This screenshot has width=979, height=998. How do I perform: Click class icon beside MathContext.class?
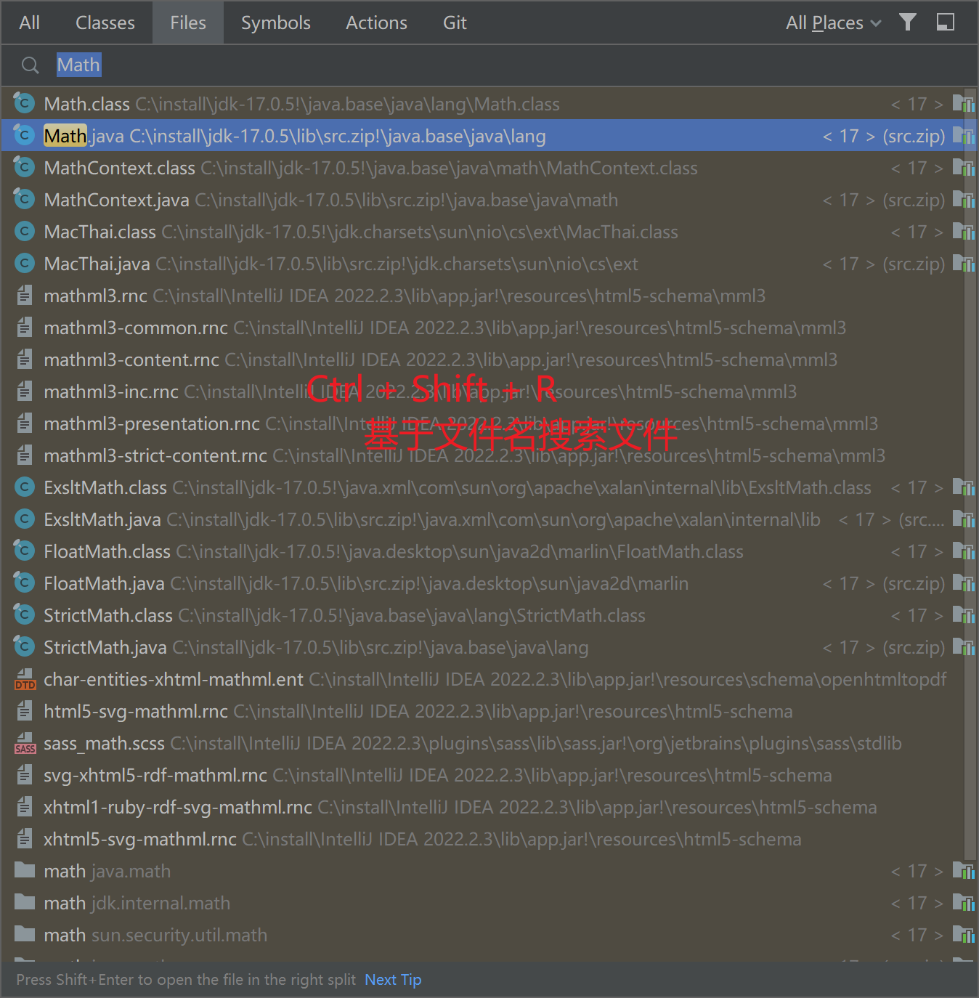click(x=25, y=167)
